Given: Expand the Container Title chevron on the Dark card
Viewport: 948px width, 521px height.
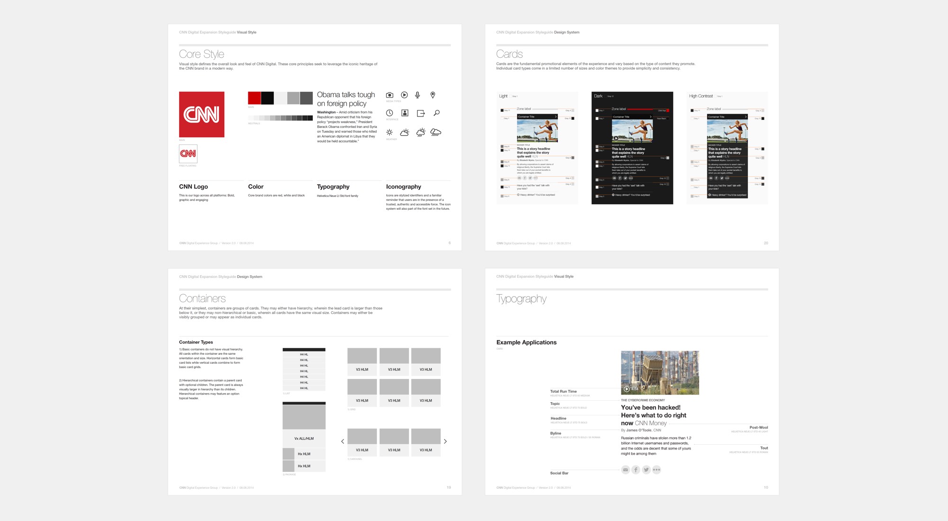Looking at the screenshot, I should point(651,117).
